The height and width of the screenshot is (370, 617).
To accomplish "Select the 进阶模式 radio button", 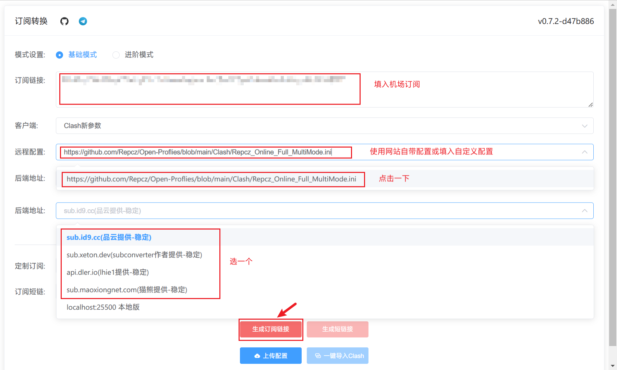I will (116, 55).
